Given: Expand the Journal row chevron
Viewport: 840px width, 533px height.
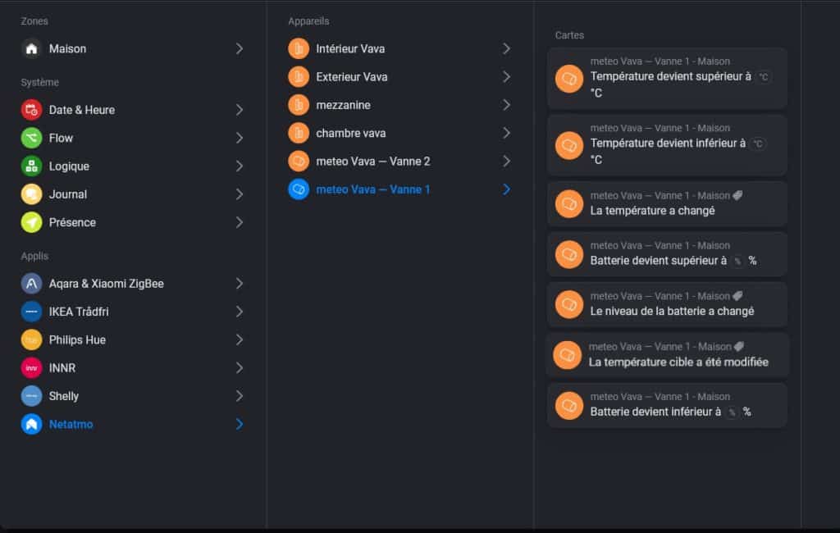Looking at the screenshot, I should click(240, 194).
